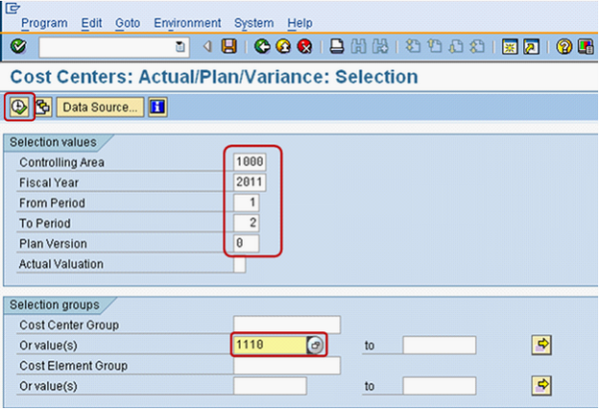This screenshot has width=599, height=409.
Task: Click the Cost Center Group input field
Action: click(286, 325)
